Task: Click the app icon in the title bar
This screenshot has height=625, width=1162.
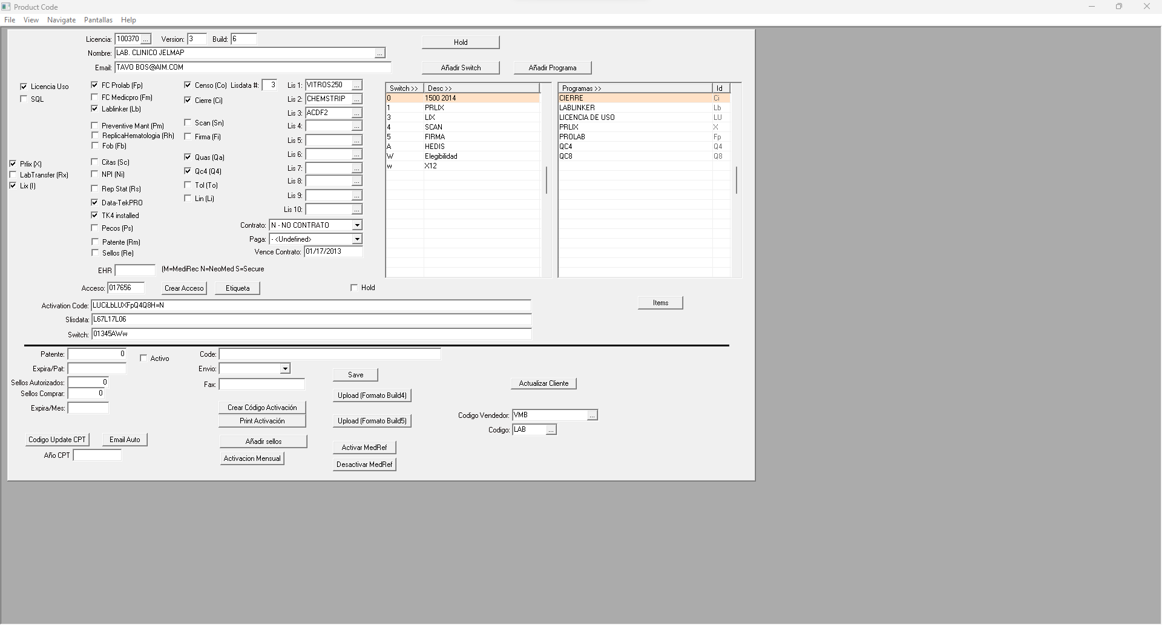Action: point(6,7)
